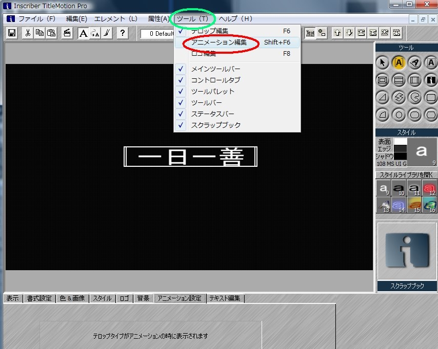This screenshot has height=349, width=438.
Task: Open the エレメント (L) menu
Action: [115, 18]
